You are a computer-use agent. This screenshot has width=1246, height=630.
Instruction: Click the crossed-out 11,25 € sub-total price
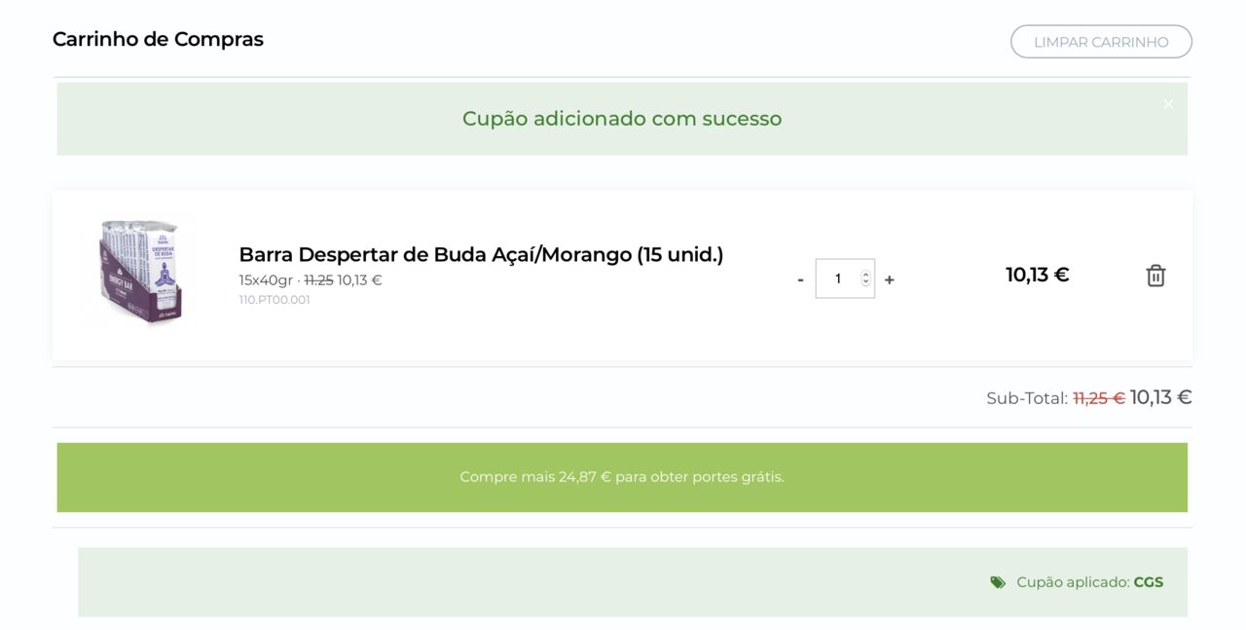pos(1097,397)
